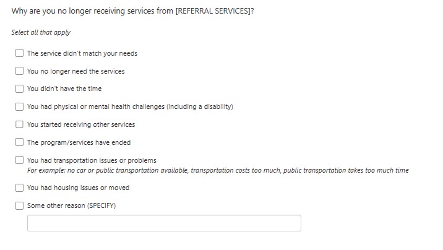The image size is (443, 250).
Task: Click the label text 'You had transportation issues or problems'
Action: click(92, 160)
